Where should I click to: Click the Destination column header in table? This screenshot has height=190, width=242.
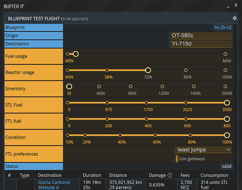click(x=50, y=175)
